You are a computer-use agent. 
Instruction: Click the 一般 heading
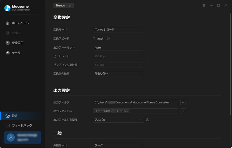58,133
